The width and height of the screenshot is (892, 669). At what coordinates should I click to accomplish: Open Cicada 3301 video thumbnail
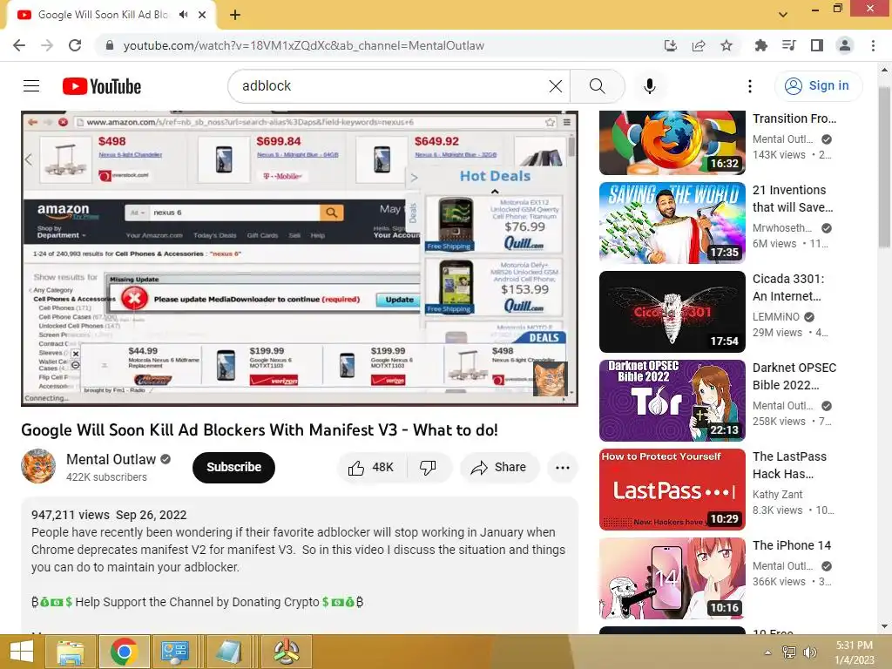[x=672, y=312]
